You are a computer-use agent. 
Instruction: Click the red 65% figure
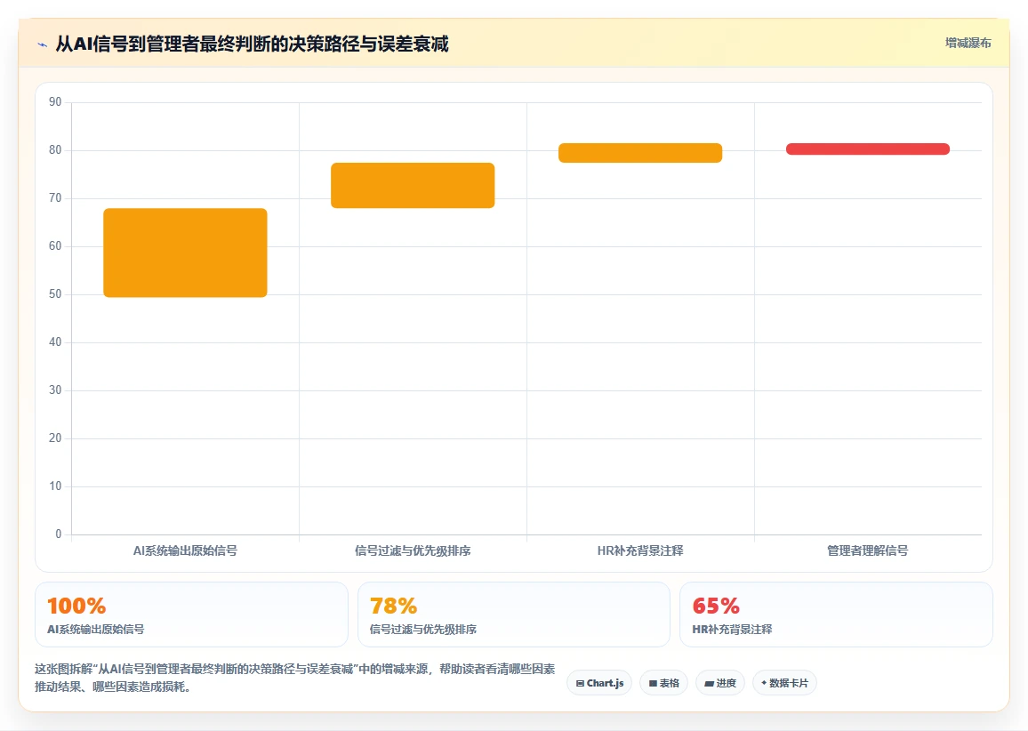pos(716,606)
